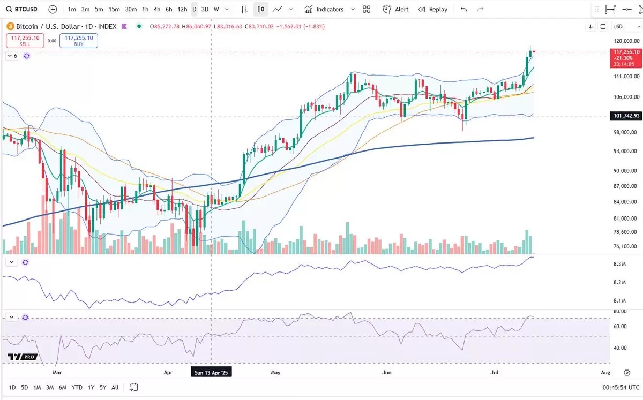Open time axis settings gear icon
Viewport: 643px width, 400px height.
(x=626, y=372)
